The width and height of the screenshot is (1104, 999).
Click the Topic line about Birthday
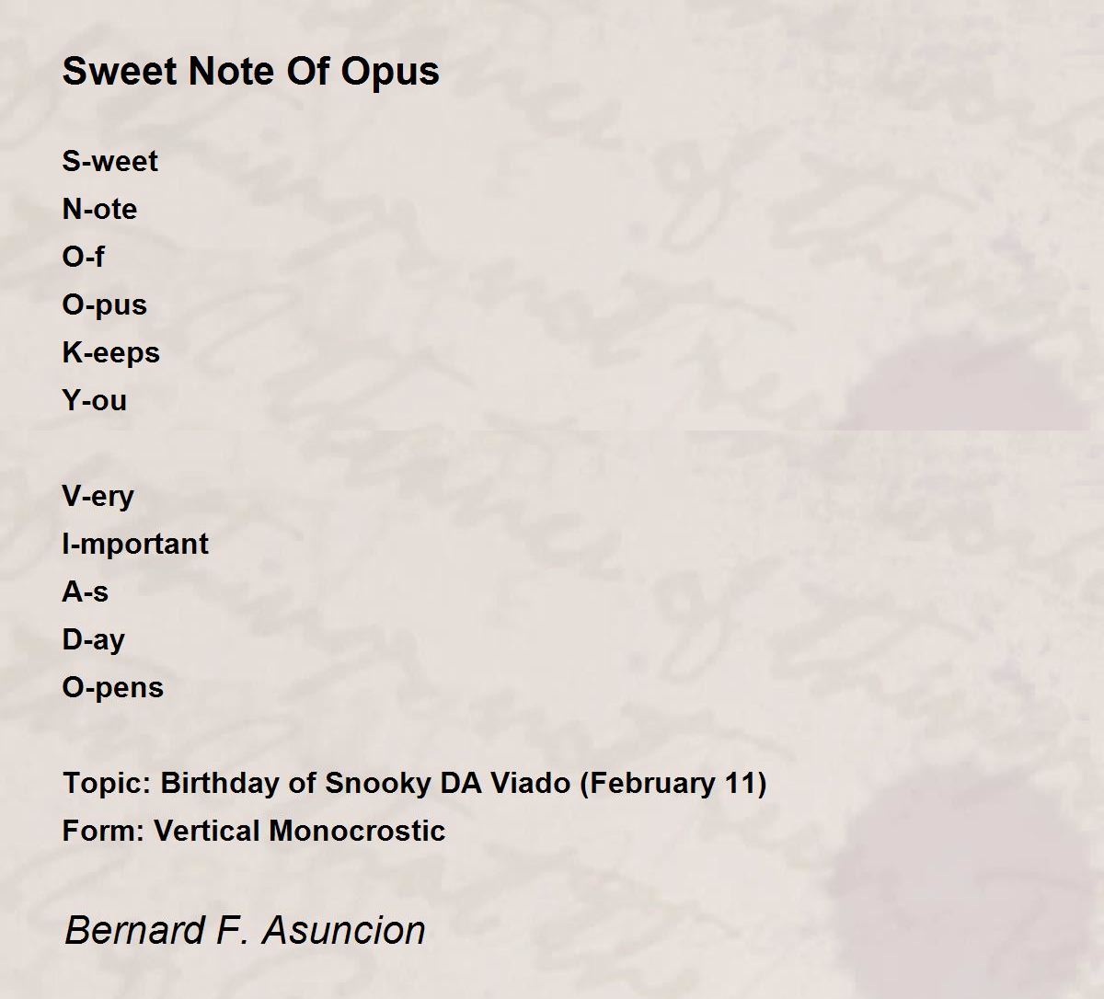tap(414, 784)
